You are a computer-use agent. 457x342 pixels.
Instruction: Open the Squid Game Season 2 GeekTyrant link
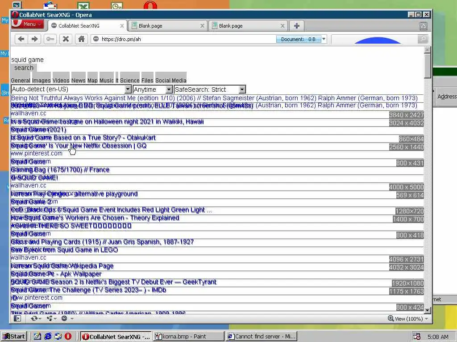tap(114, 282)
